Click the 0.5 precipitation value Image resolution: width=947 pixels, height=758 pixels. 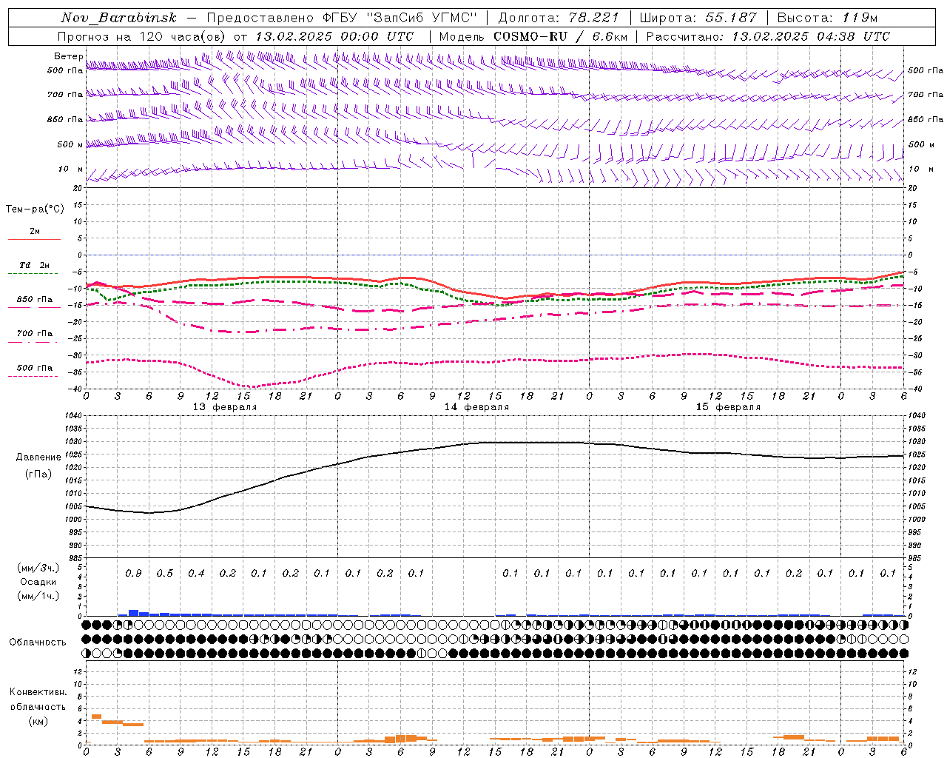tap(164, 573)
